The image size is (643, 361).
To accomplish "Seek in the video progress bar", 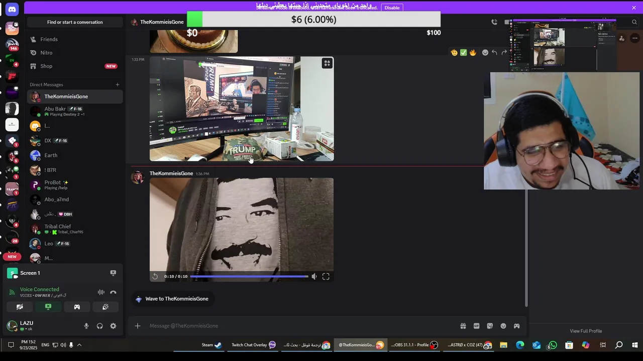I will 249,276.
